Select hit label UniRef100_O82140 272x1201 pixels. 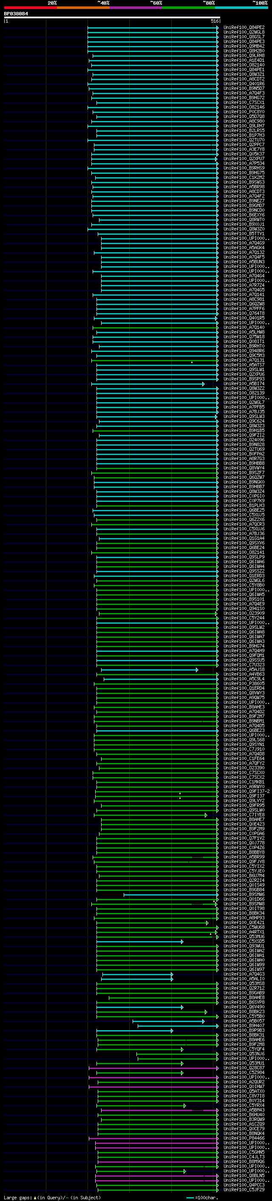244,65
